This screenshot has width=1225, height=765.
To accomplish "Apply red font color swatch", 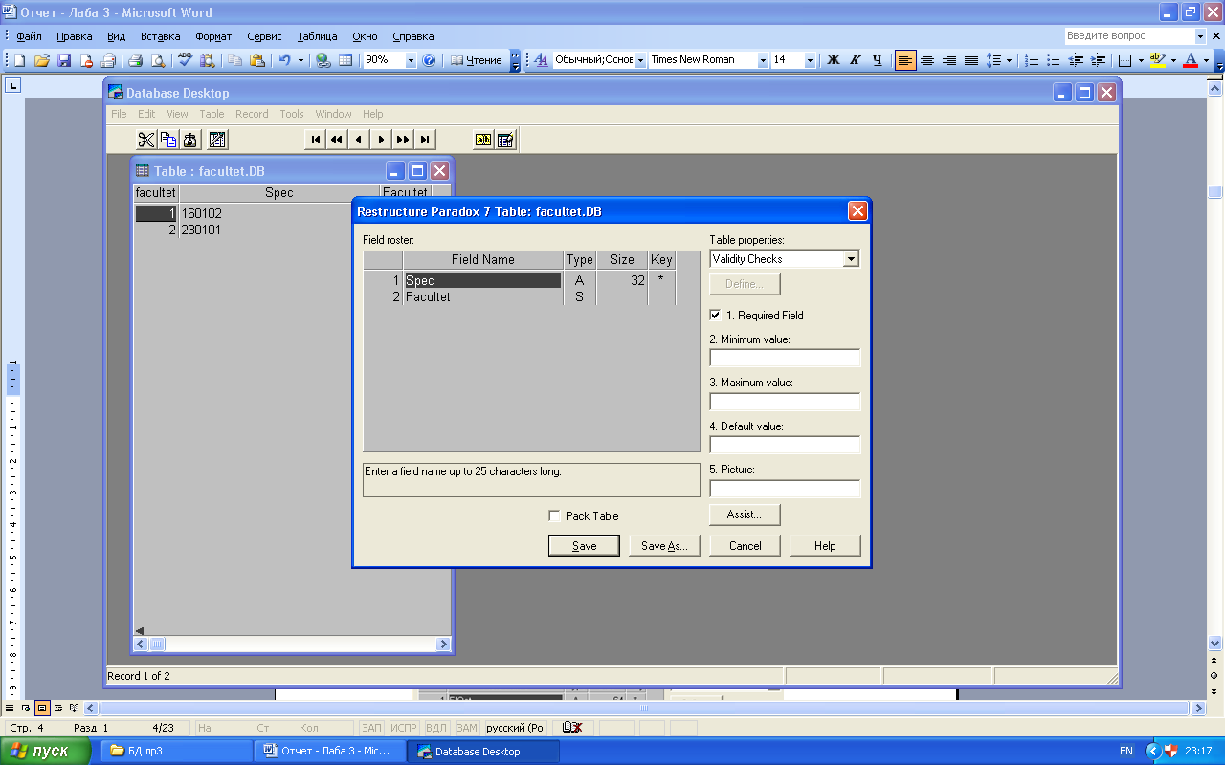I will (1190, 60).
